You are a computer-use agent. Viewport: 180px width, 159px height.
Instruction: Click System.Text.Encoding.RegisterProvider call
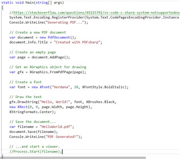[47, 17]
